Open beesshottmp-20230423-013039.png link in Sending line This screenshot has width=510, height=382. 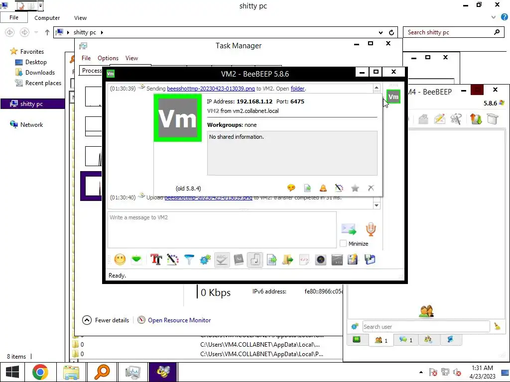point(211,89)
